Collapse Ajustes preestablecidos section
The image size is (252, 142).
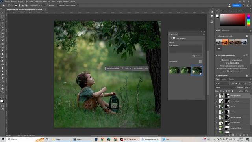tap(217, 36)
